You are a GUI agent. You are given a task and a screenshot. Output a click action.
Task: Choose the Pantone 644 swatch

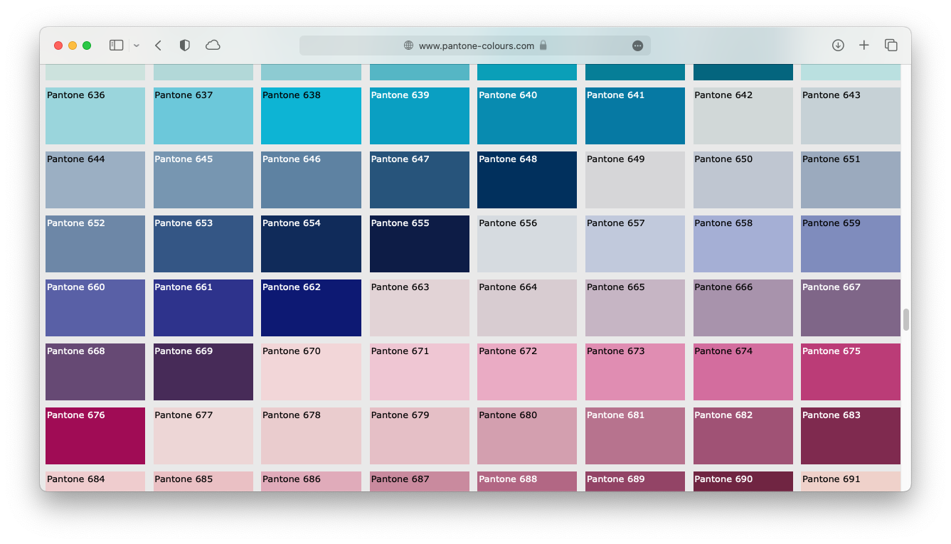pos(95,180)
